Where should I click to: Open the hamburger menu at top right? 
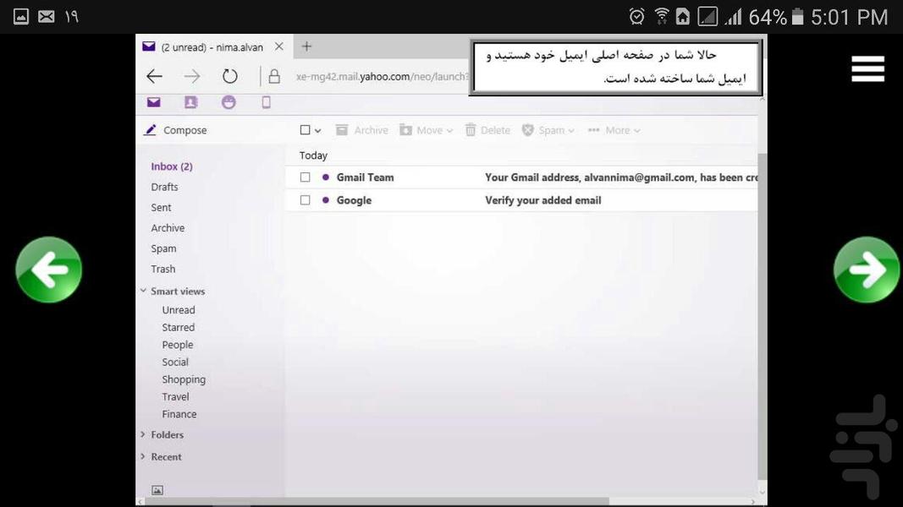tap(867, 68)
